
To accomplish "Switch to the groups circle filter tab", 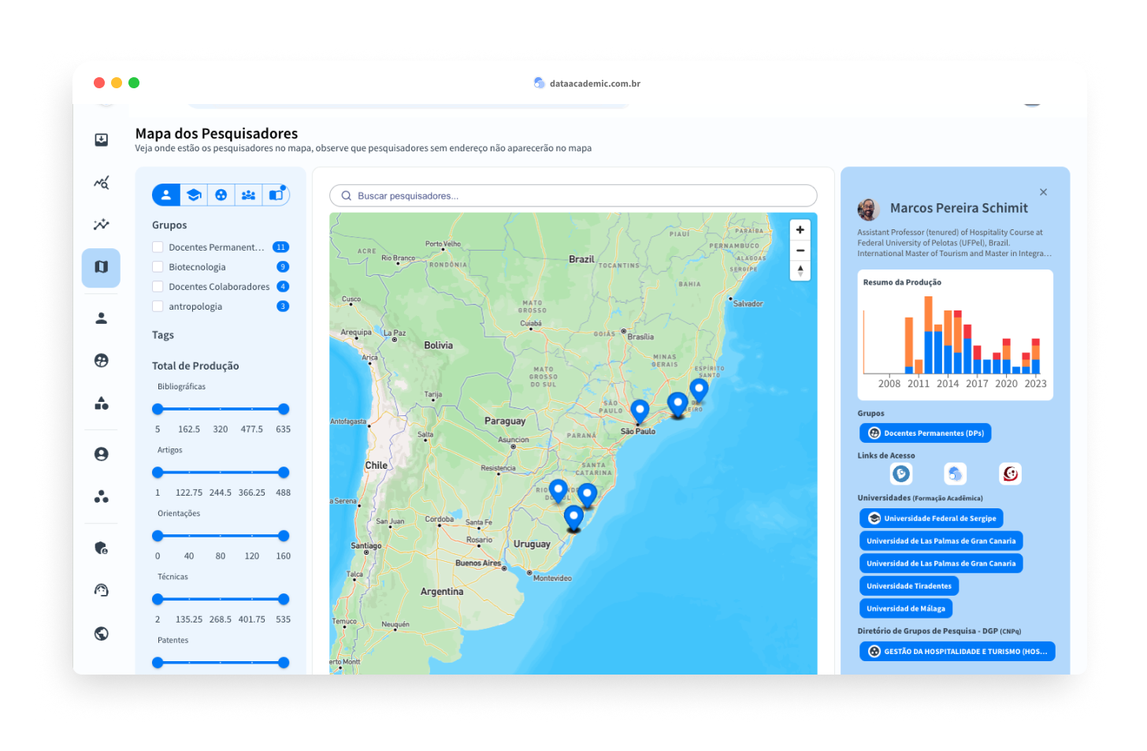I will tap(221, 195).
